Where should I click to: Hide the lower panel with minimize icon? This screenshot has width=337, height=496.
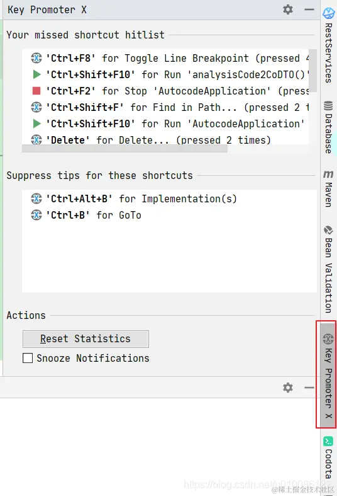pyautogui.click(x=309, y=388)
